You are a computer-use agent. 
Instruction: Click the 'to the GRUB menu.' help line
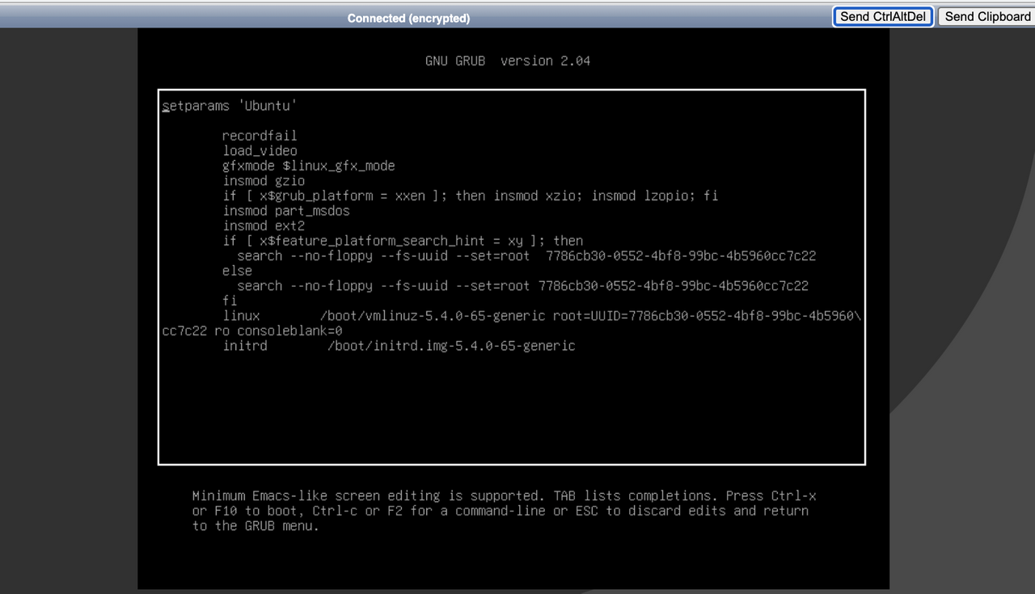tap(256, 526)
